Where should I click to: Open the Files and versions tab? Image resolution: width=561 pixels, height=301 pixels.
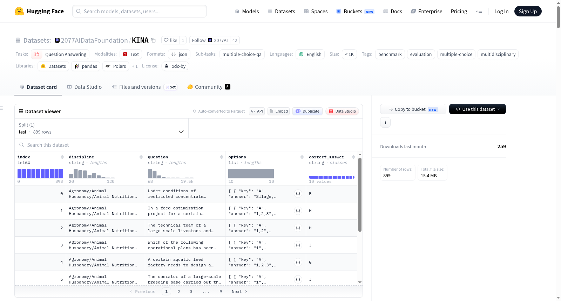coord(144,87)
